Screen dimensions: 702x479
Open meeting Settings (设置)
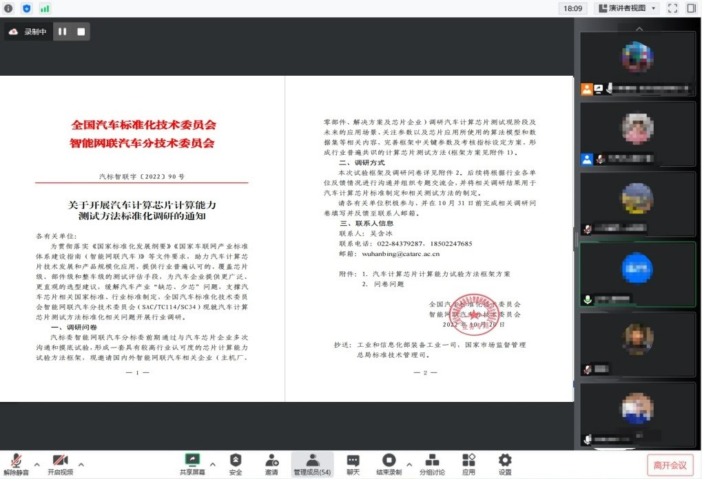point(505,465)
